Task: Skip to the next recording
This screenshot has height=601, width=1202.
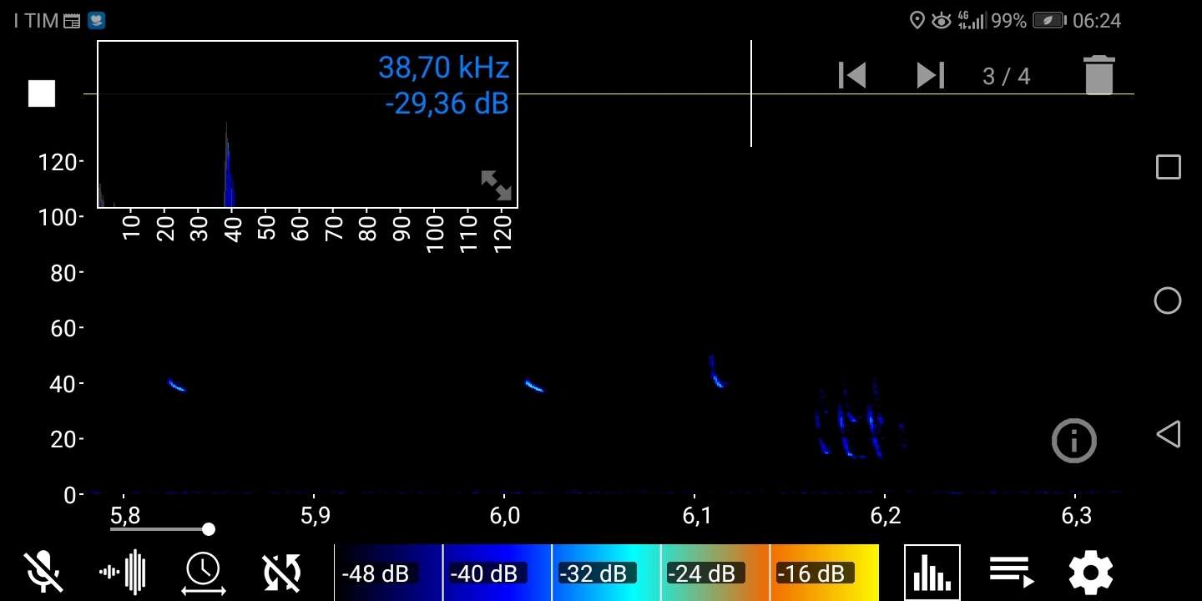Action: click(x=930, y=75)
